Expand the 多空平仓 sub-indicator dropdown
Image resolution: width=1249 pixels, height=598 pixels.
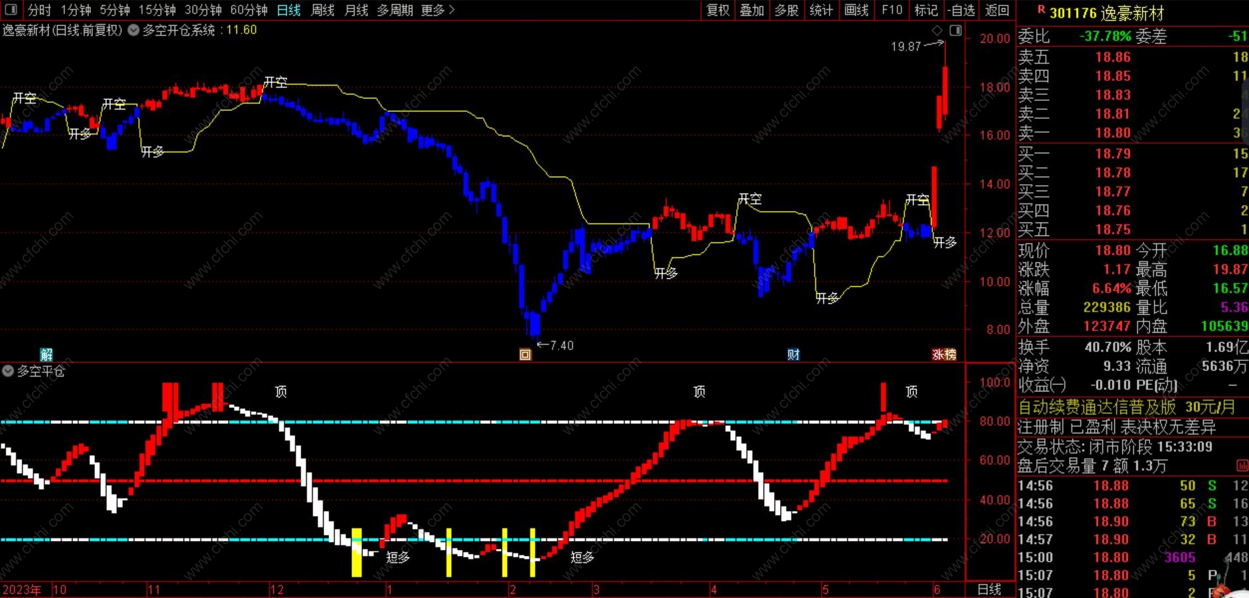[x=8, y=371]
